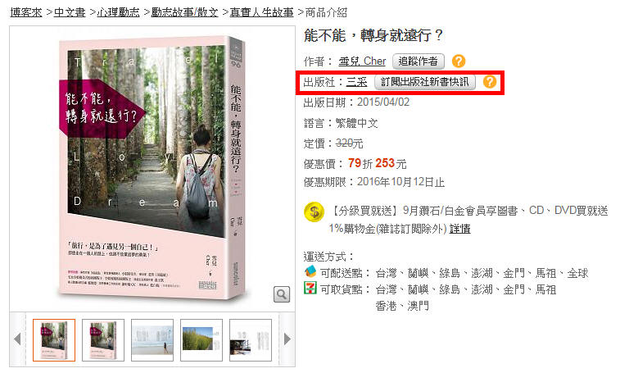Show previous thumbnails with the left arrow
620x373 pixels.
[x=17, y=339]
